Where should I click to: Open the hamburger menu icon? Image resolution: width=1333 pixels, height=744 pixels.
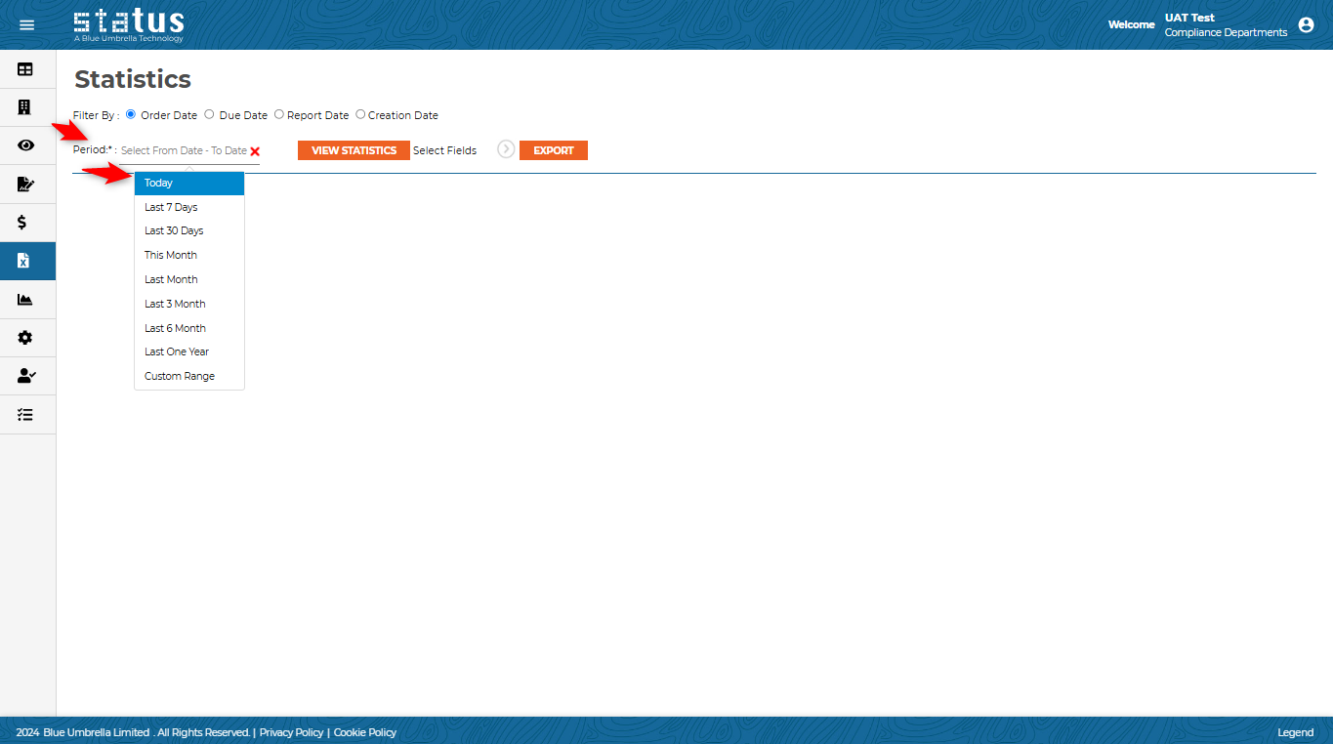click(26, 24)
